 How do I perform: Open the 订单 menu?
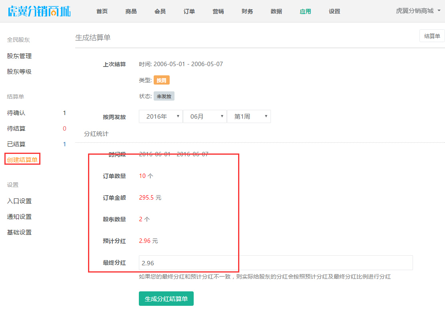(189, 11)
